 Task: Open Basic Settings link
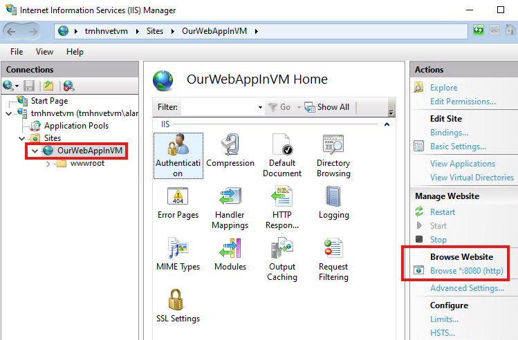click(458, 147)
